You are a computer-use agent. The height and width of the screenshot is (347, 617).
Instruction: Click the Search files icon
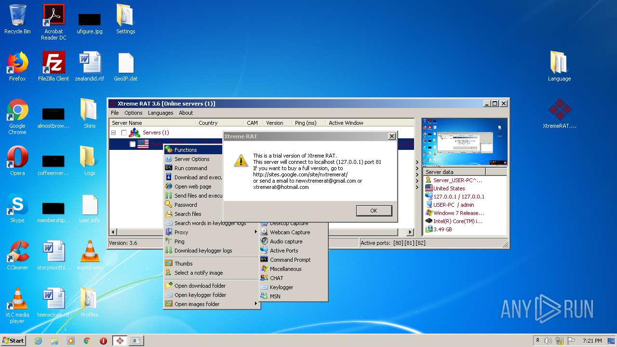click(169, 214)
